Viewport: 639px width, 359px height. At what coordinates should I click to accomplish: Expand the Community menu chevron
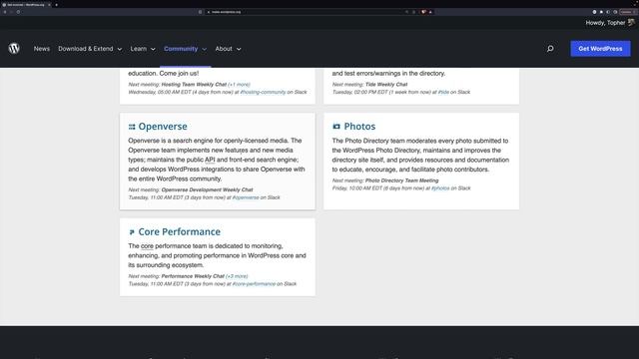[204, 49]
